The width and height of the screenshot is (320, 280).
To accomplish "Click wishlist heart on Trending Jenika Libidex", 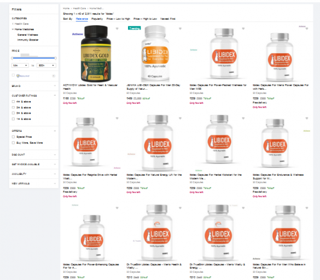I will tap(180, 29).
